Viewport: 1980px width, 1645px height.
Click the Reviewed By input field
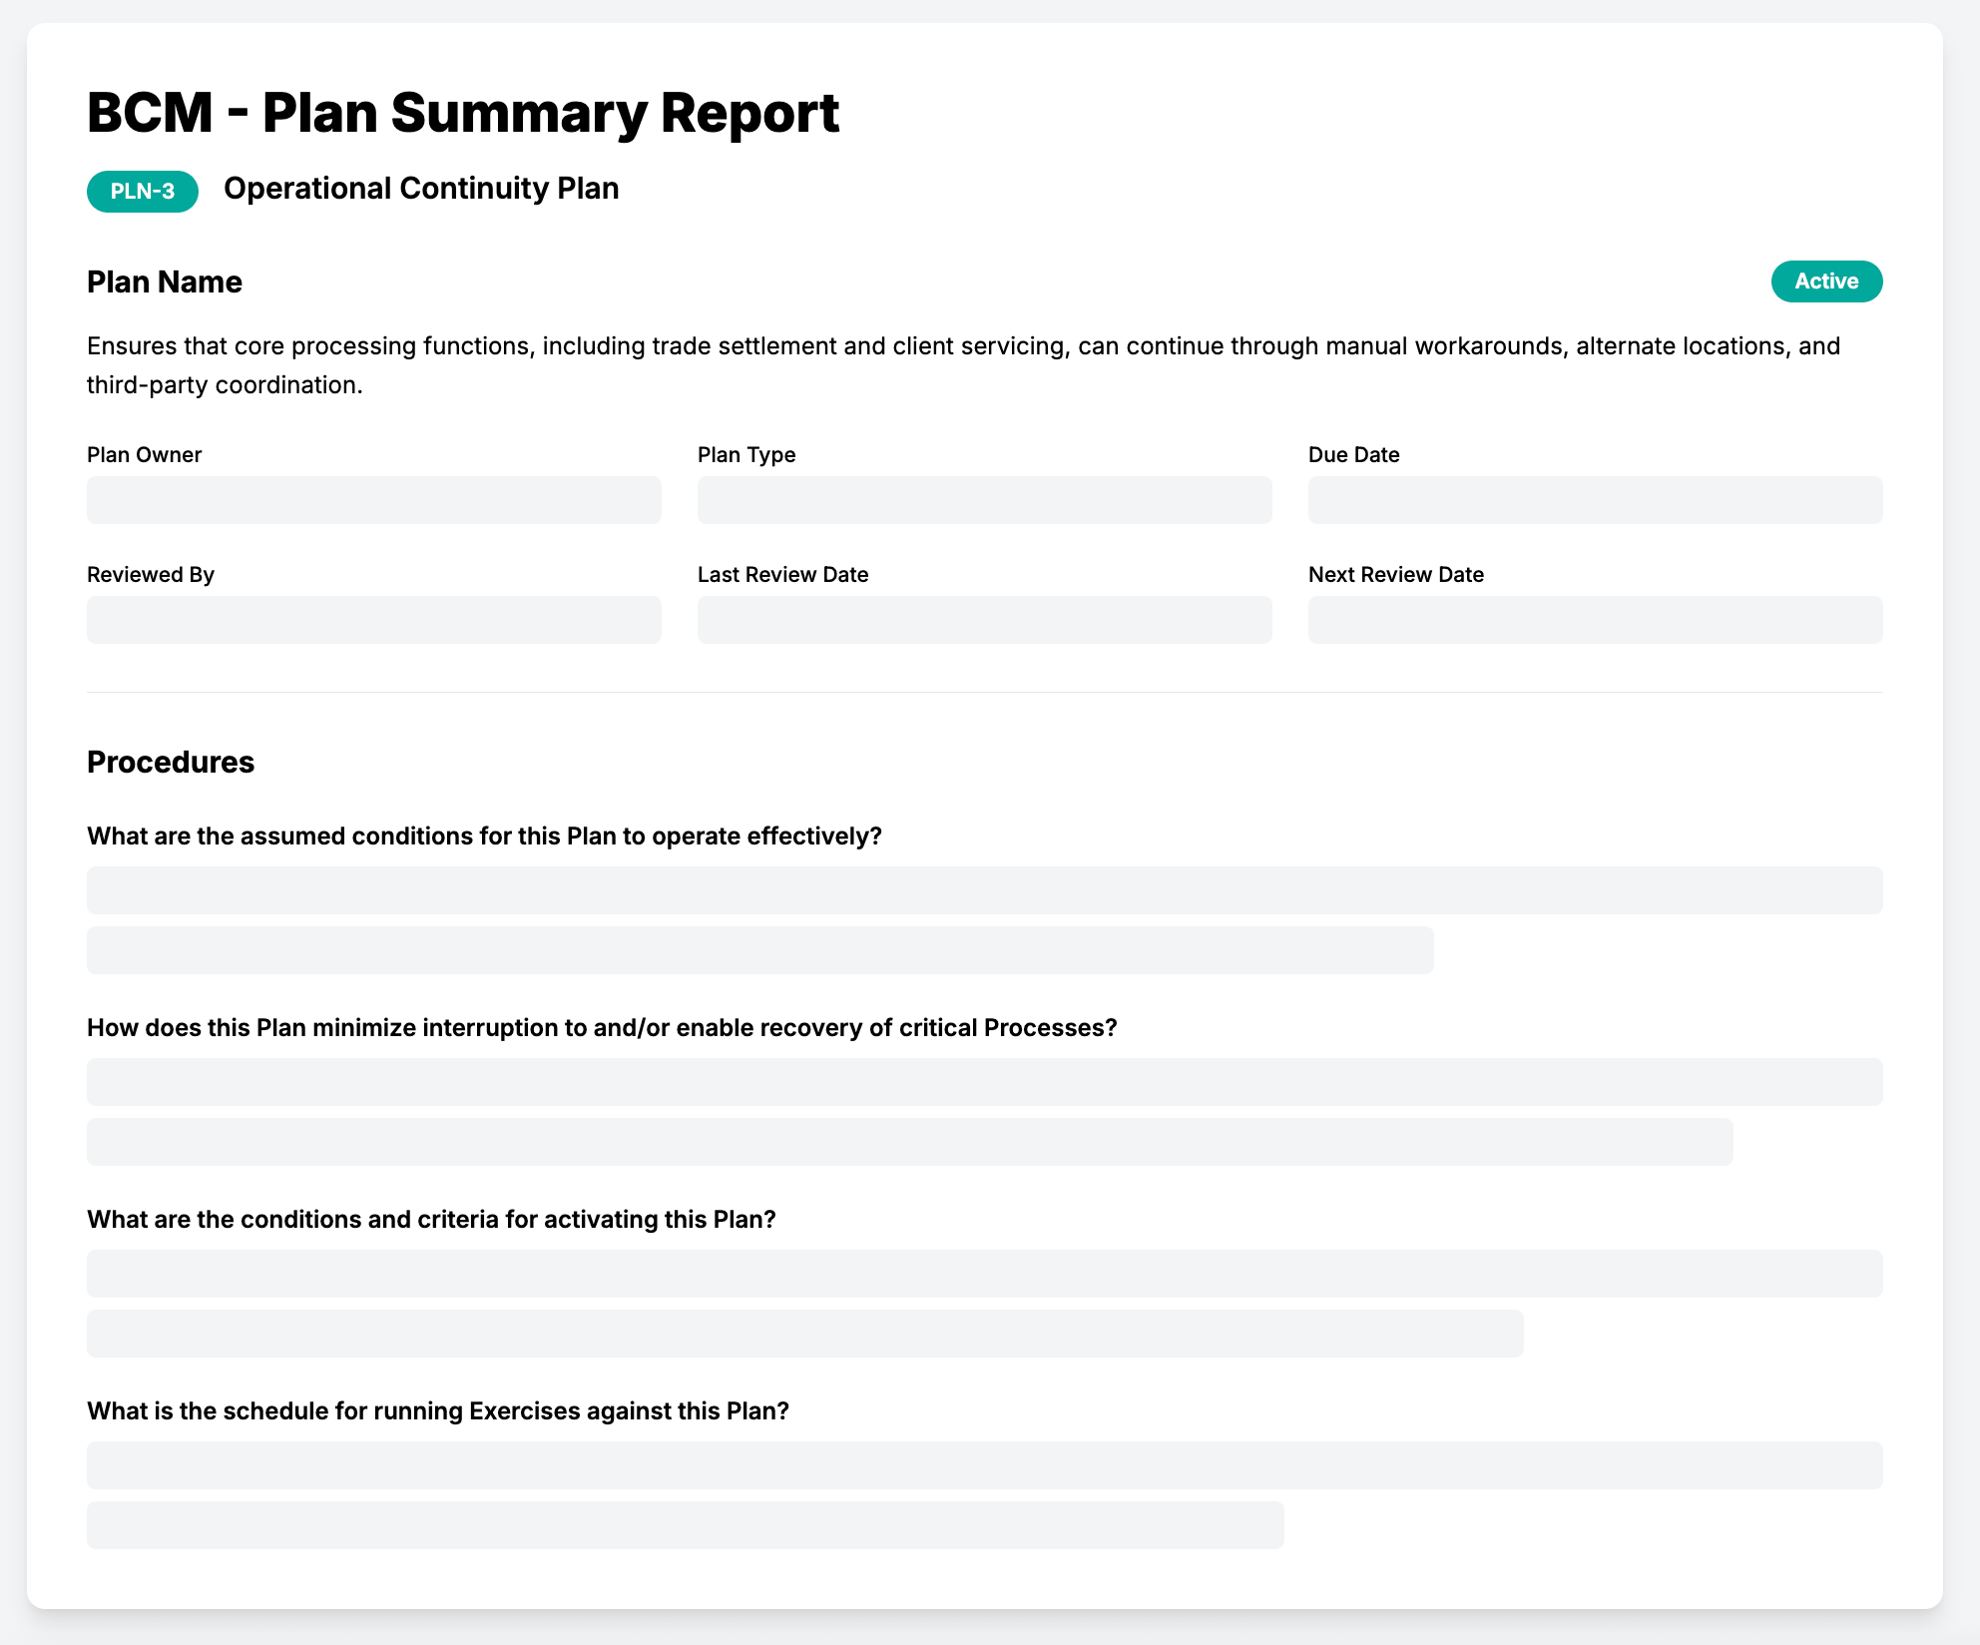373,619
